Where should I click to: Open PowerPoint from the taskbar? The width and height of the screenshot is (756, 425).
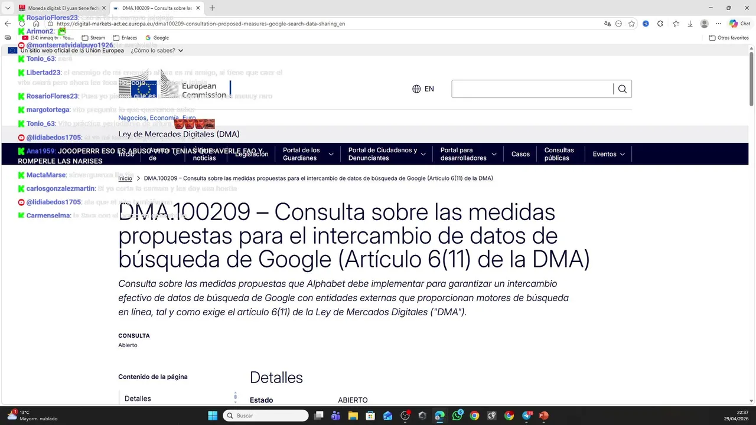[x=543, y=416]
